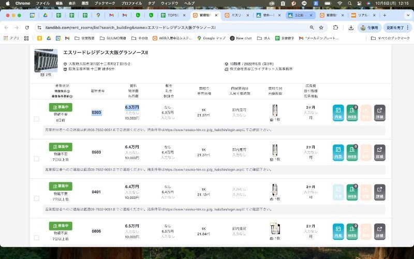Open the 履歴 menu in menu bar
Screen dimensions: 414x259
[x=85, y=4]
